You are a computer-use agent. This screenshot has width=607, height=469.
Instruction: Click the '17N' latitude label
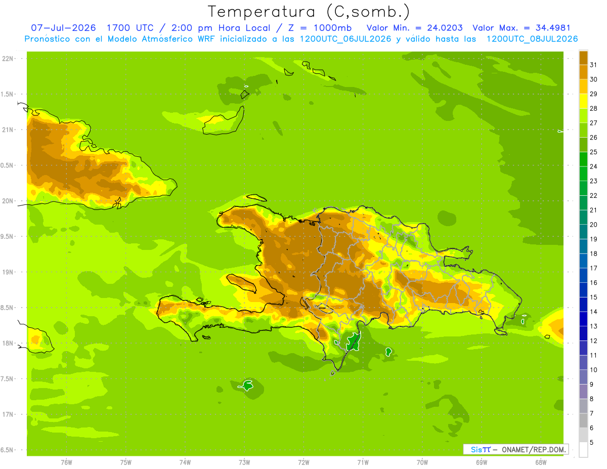8,414
